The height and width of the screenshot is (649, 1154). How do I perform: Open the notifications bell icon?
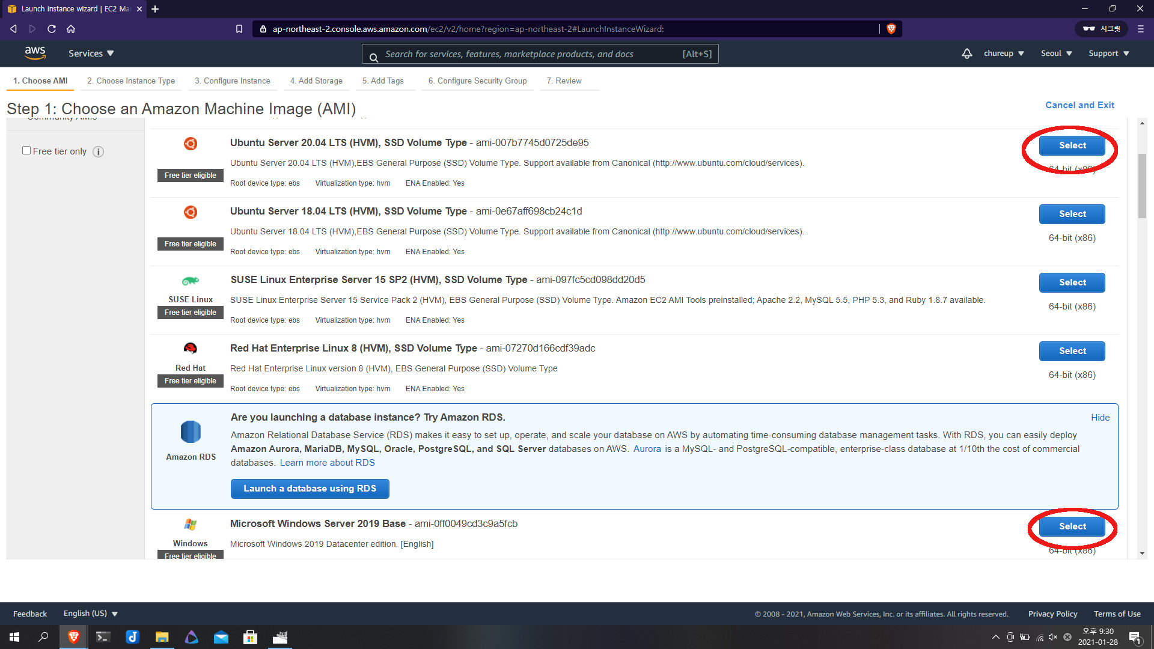(966, 53)
